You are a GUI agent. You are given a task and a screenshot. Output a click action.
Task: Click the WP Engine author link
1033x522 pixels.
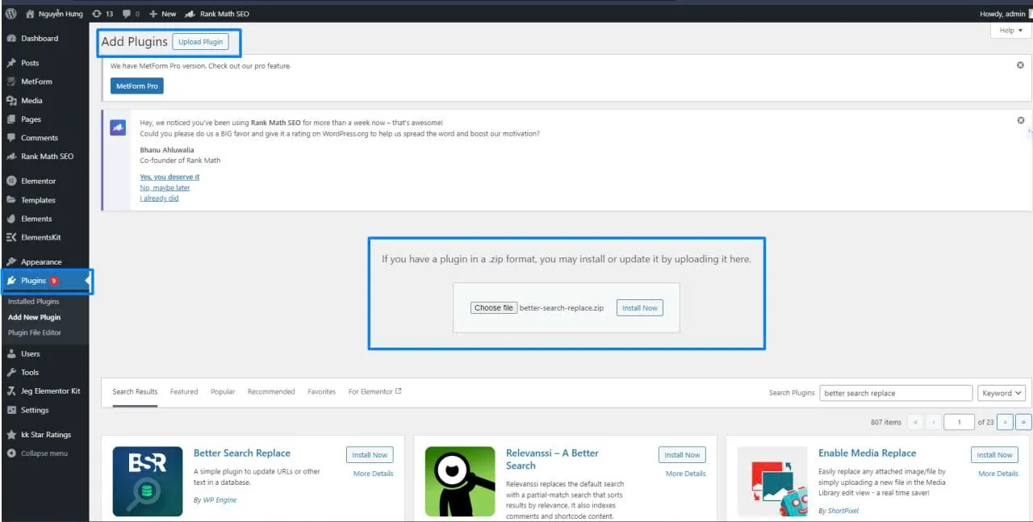[x=220, y=500]
